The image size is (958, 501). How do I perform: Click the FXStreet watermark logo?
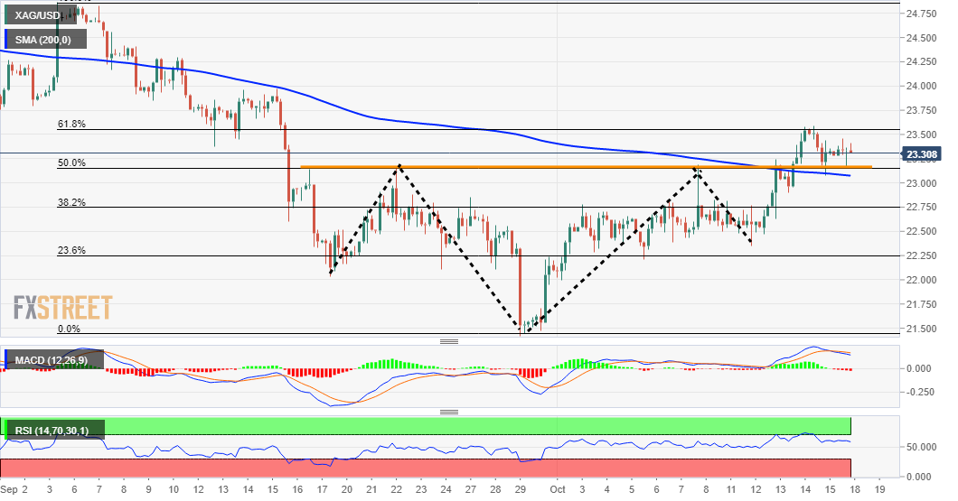coord(63,308)
